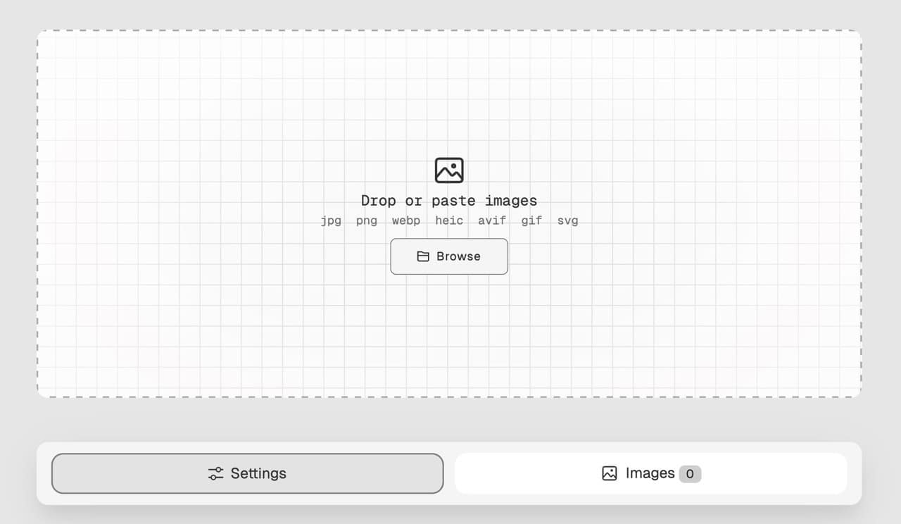Click the large image placeholder icon
The image size is (901, 524).
tap(449, 170)
